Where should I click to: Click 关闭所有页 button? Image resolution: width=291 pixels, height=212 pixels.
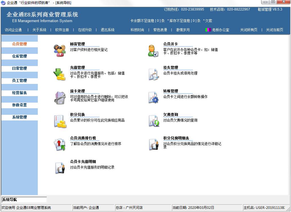249,30
